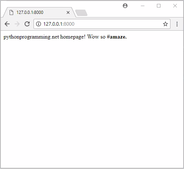Bookmark this page with the star icon
The height and width of the screenshot is (169, 184).
coord(165,24)
